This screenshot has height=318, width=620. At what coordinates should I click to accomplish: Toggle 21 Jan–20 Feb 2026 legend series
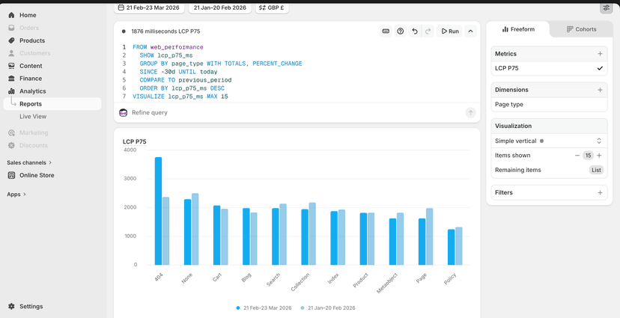click(x=328, y=308)
